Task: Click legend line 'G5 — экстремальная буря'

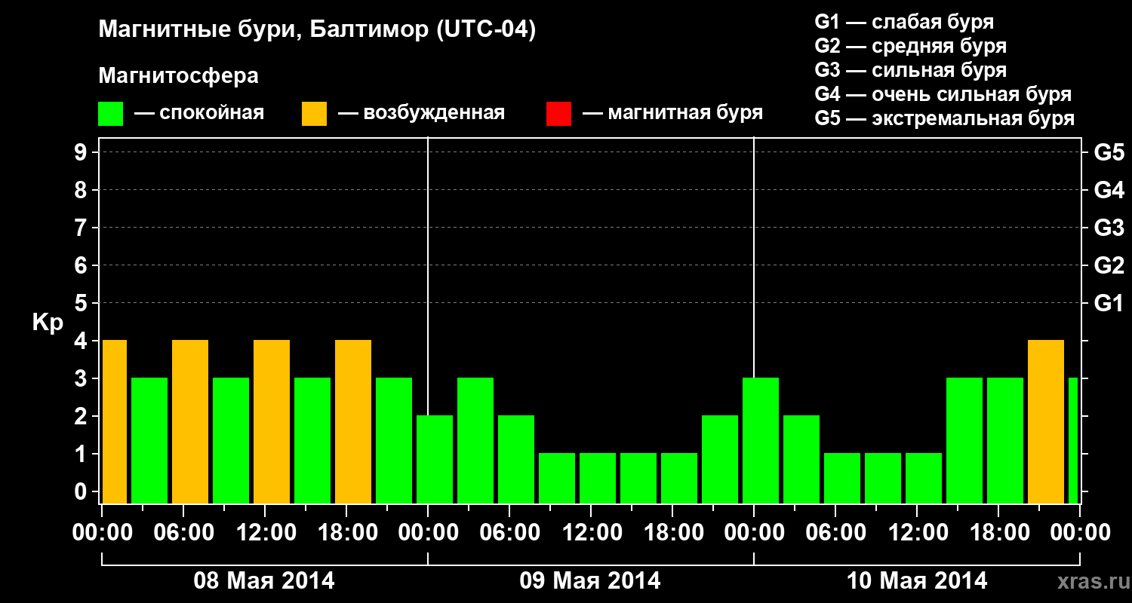Action: click(945, 119)
